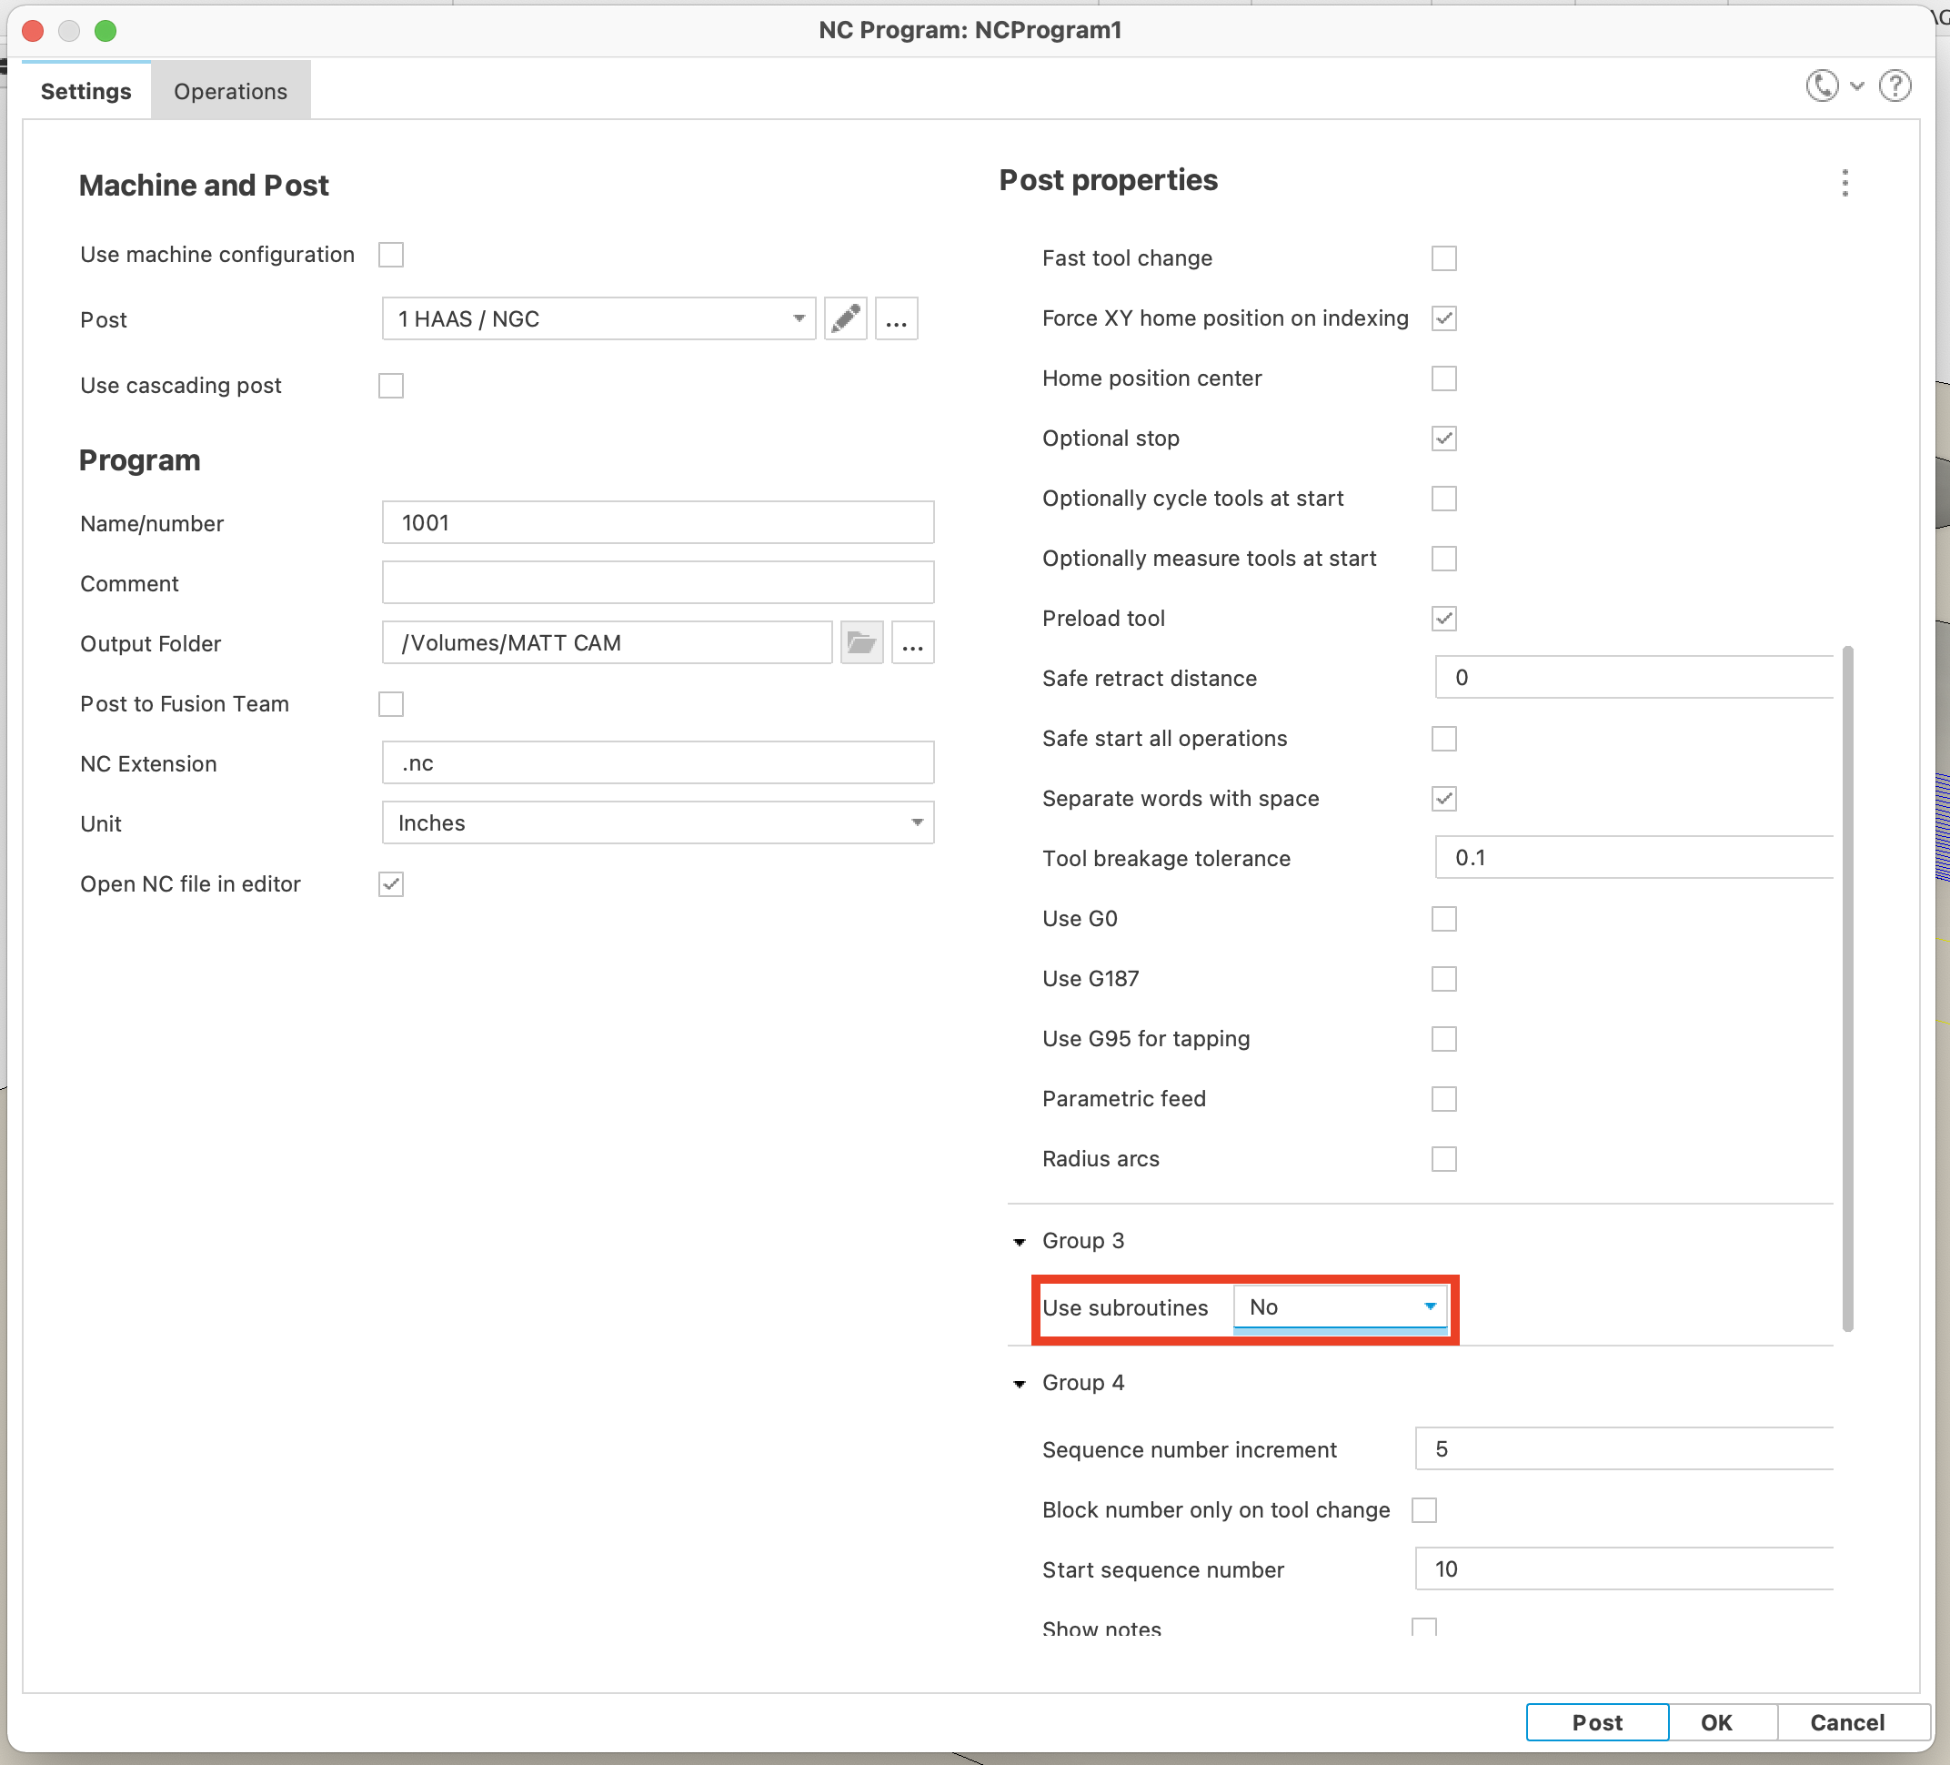Click the empty Comment input field
This screenshot has height=1765, width=1950.
coord(658,582)
